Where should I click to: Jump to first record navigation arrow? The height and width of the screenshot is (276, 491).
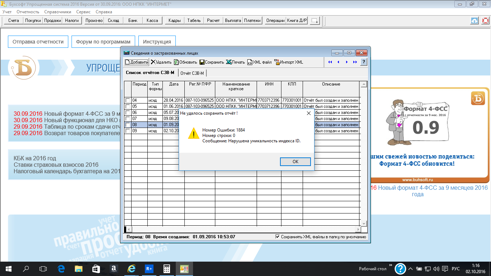point(330,62)
